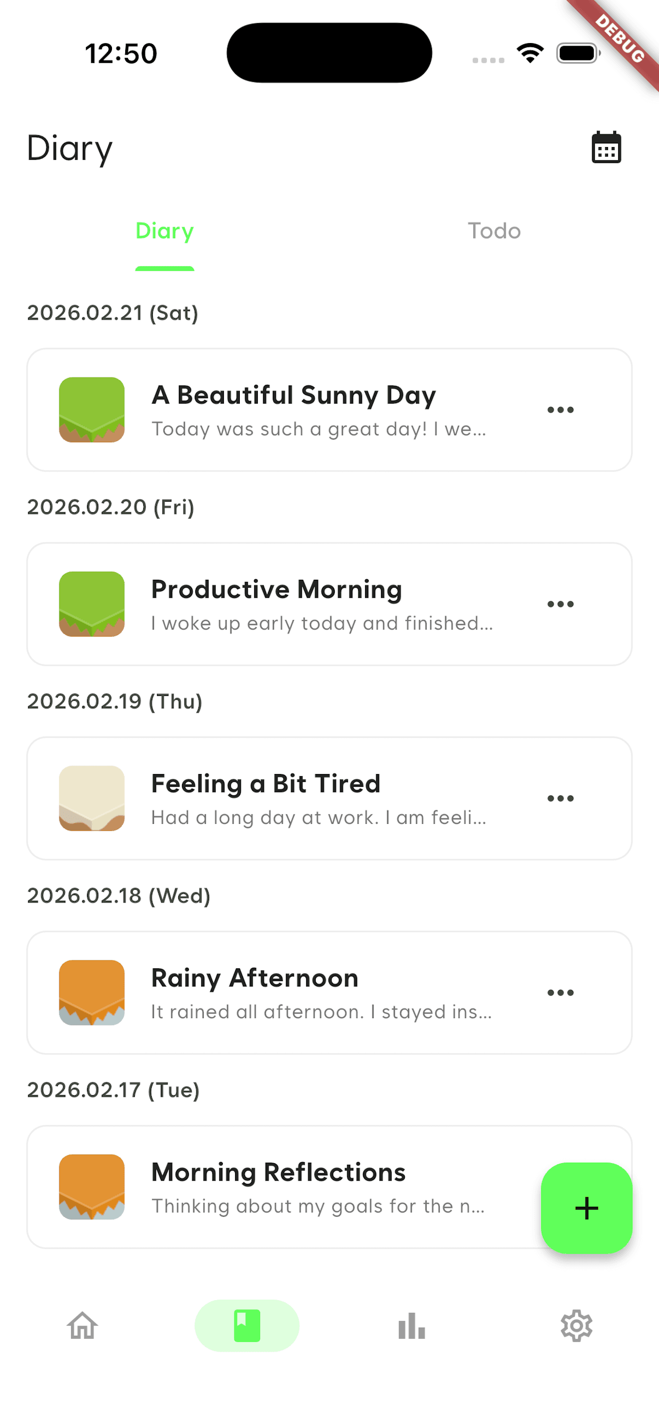Switch to the Todo tab
The image size is (659, 1427).
pos(494,231)
